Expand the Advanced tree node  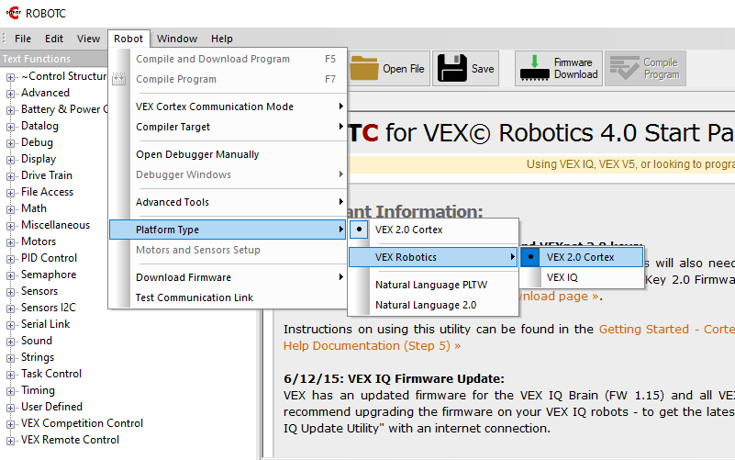click(x=10, y=94)
